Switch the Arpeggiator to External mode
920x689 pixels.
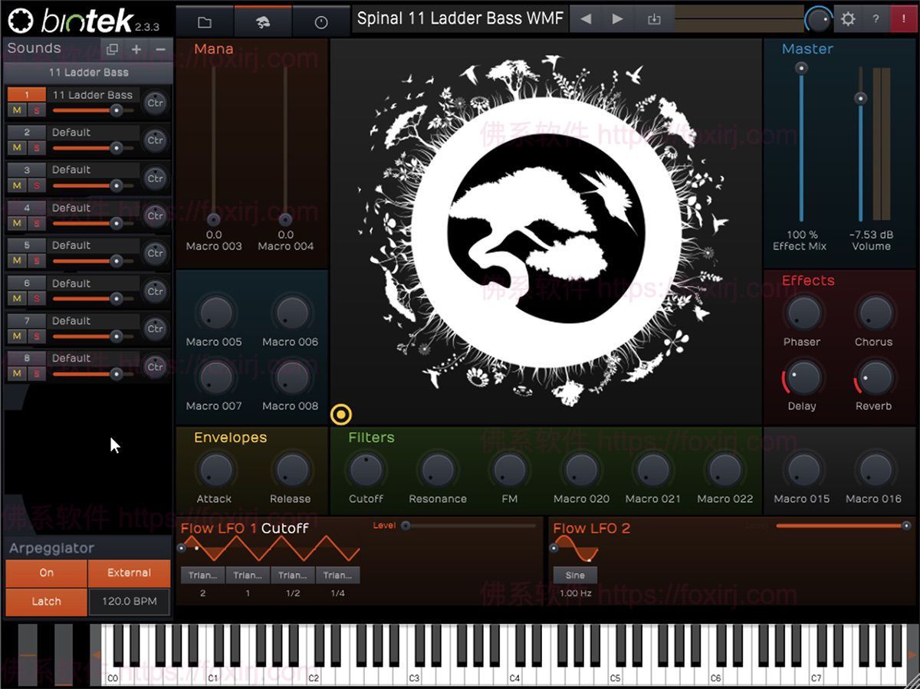[129, 573]
